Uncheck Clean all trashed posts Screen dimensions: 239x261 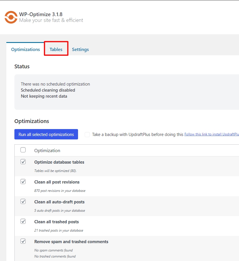point(23,221)
